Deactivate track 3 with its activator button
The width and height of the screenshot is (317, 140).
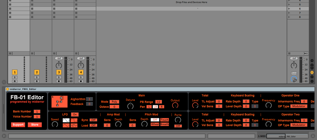[x=59, y=72]
